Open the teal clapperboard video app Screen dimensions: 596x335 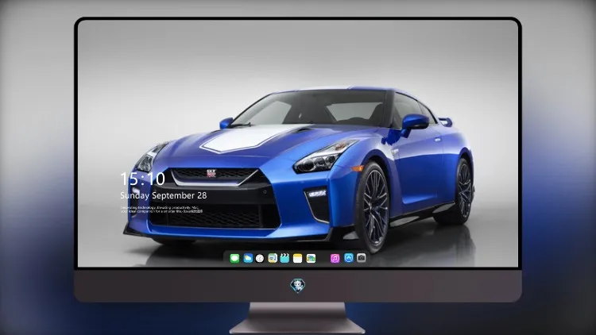tap(284, 259)
